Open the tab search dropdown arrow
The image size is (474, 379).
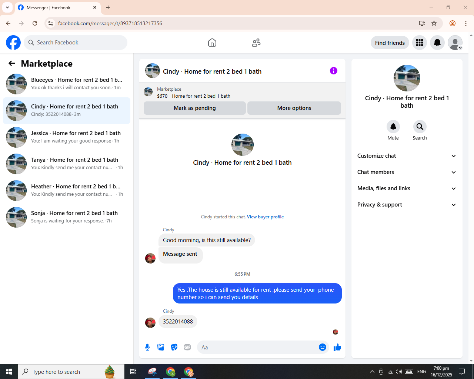(7, 7)
